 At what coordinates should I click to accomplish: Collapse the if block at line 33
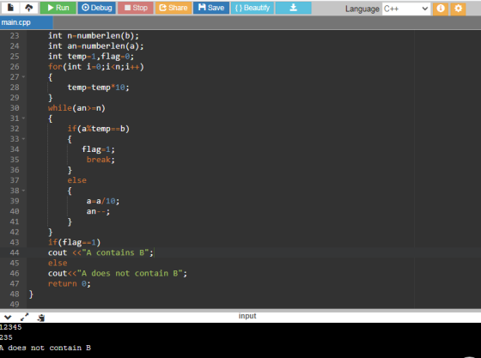(24, 139)
